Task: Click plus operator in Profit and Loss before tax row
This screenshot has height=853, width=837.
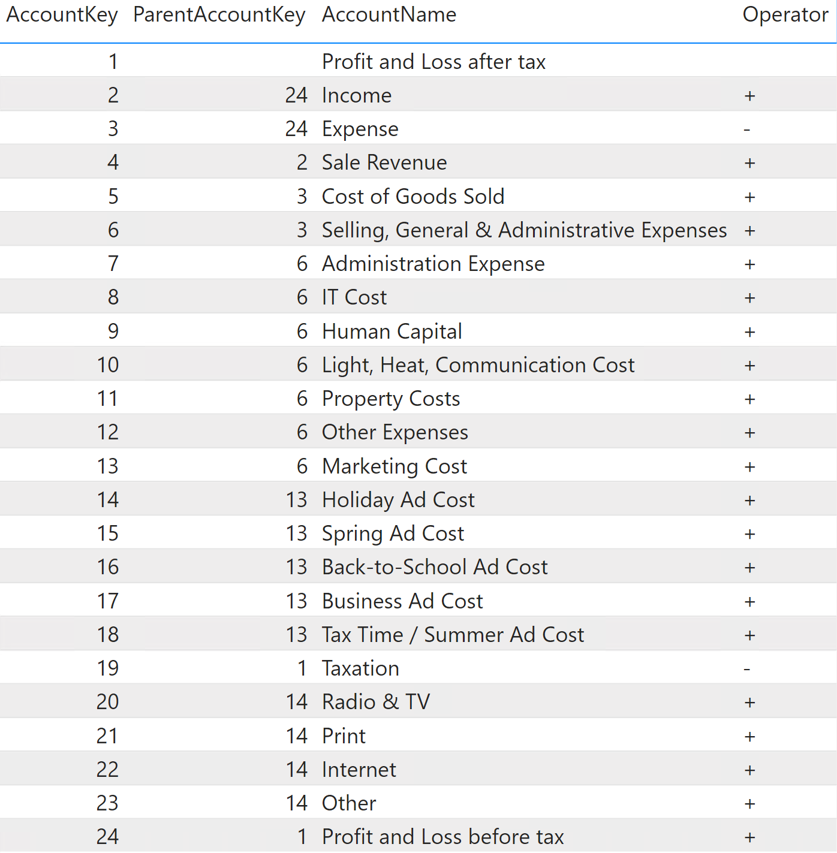Action: coord(749,837)
